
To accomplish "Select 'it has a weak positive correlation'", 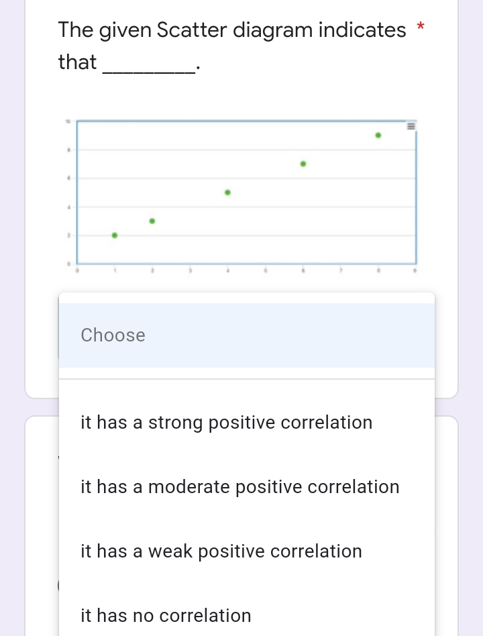I will click(221, 551).
